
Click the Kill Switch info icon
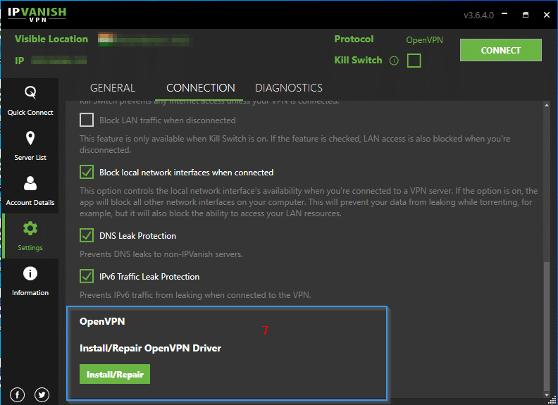coord(394,61)
